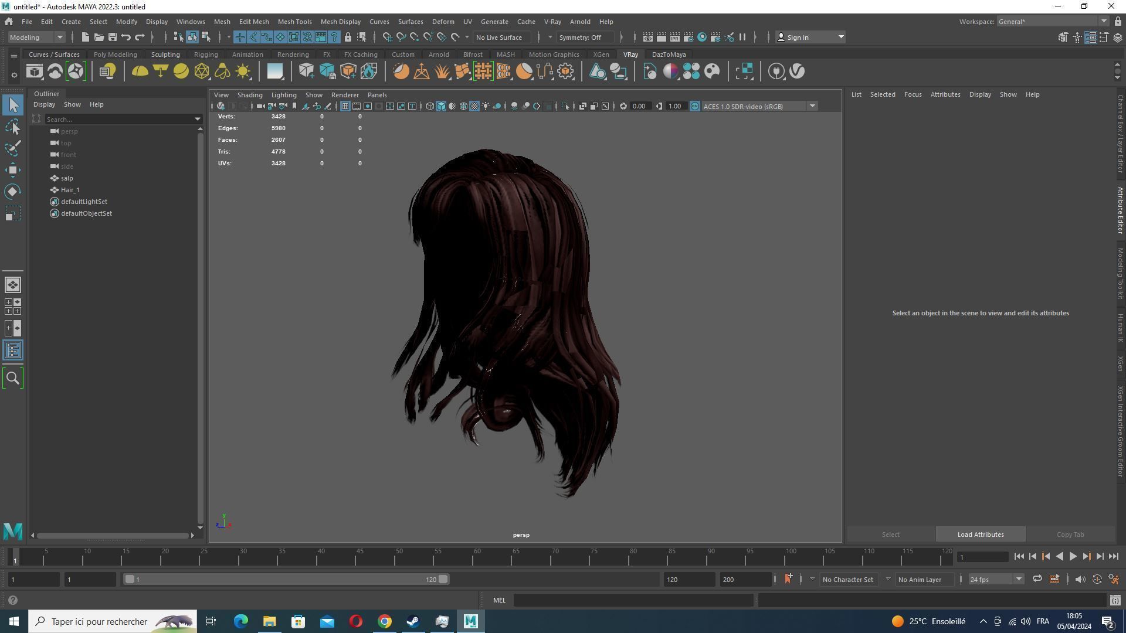
Task: Open the Outliner search magnifier in Tool Box
Action: coord(13,378)
